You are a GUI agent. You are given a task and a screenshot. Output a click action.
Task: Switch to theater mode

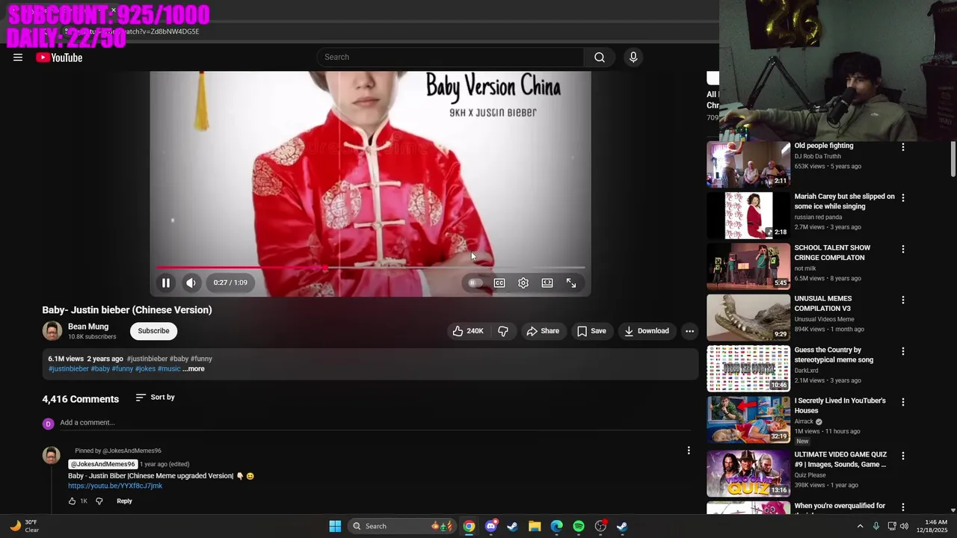547,283
